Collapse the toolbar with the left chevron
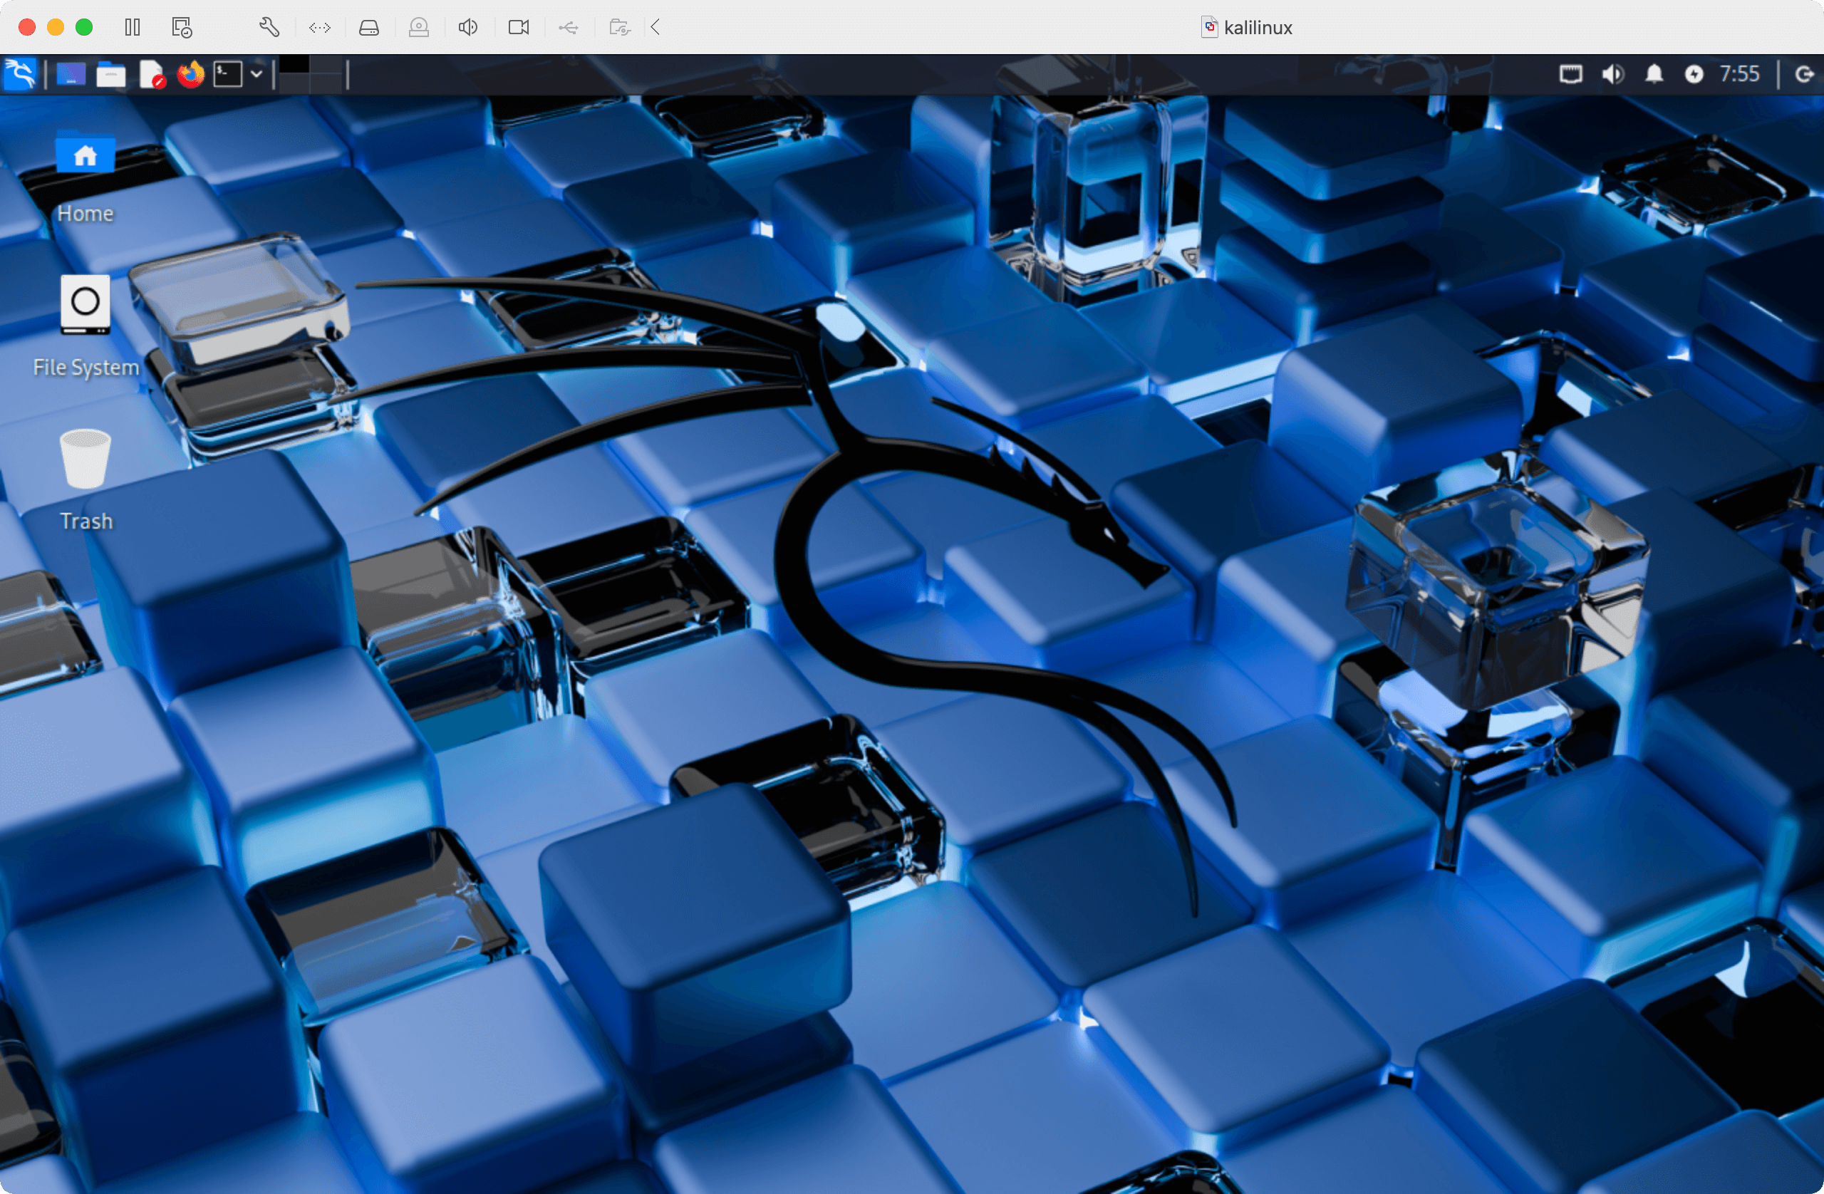This screenshot has height=1194, width=1824. coord(655,28)
